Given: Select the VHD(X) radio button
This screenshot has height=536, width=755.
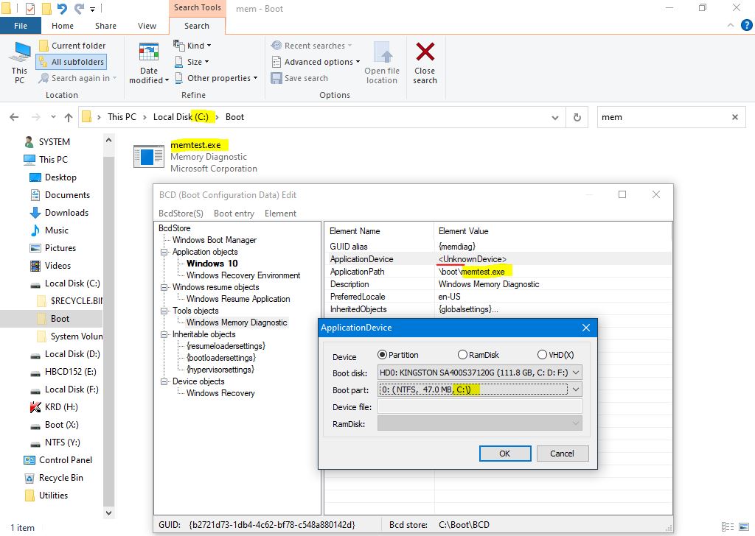Looking at the screenshot, I should tap(543, 356).
